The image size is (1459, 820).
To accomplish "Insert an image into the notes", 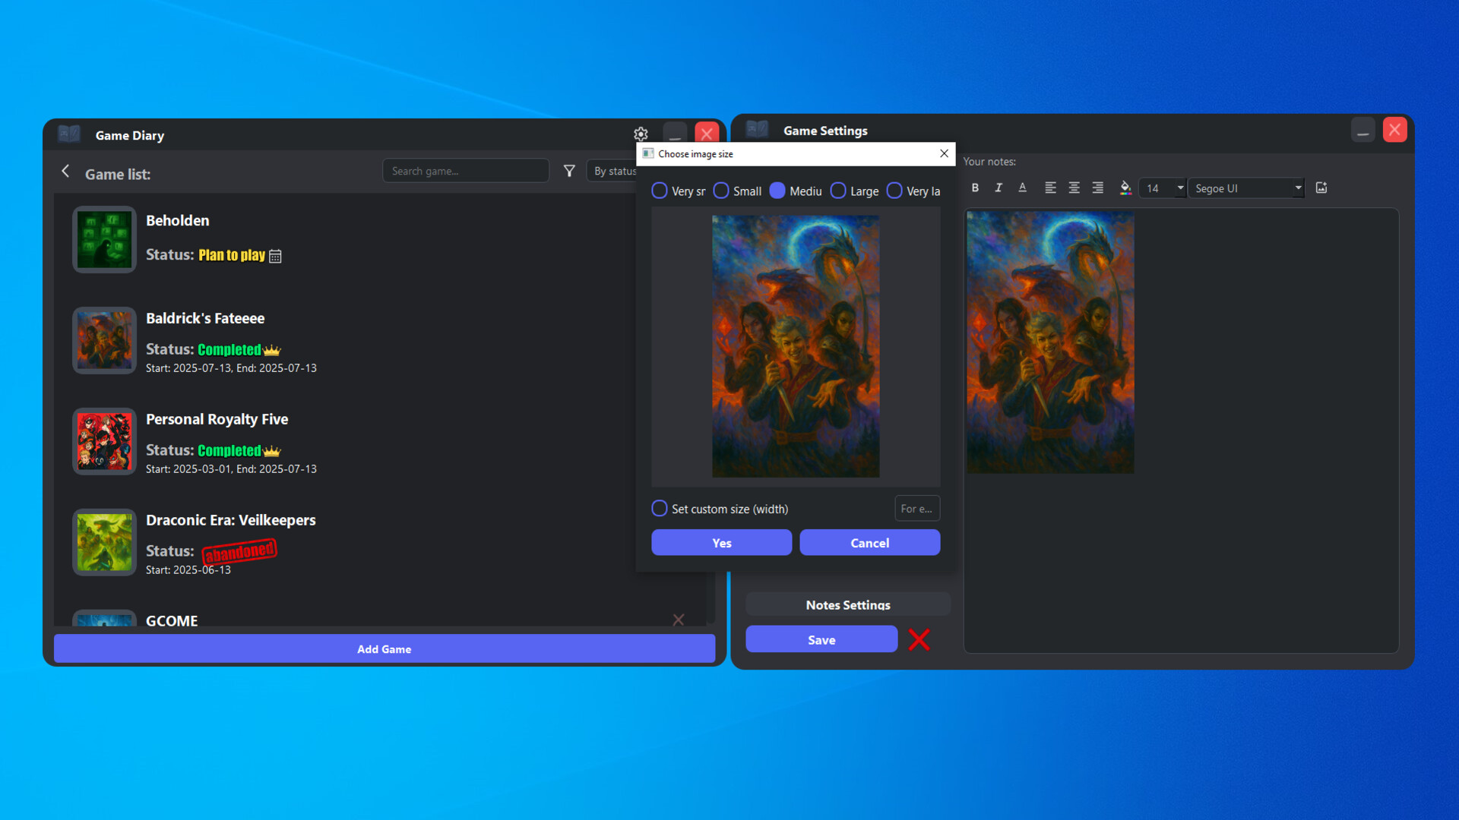I will 1321,188.
